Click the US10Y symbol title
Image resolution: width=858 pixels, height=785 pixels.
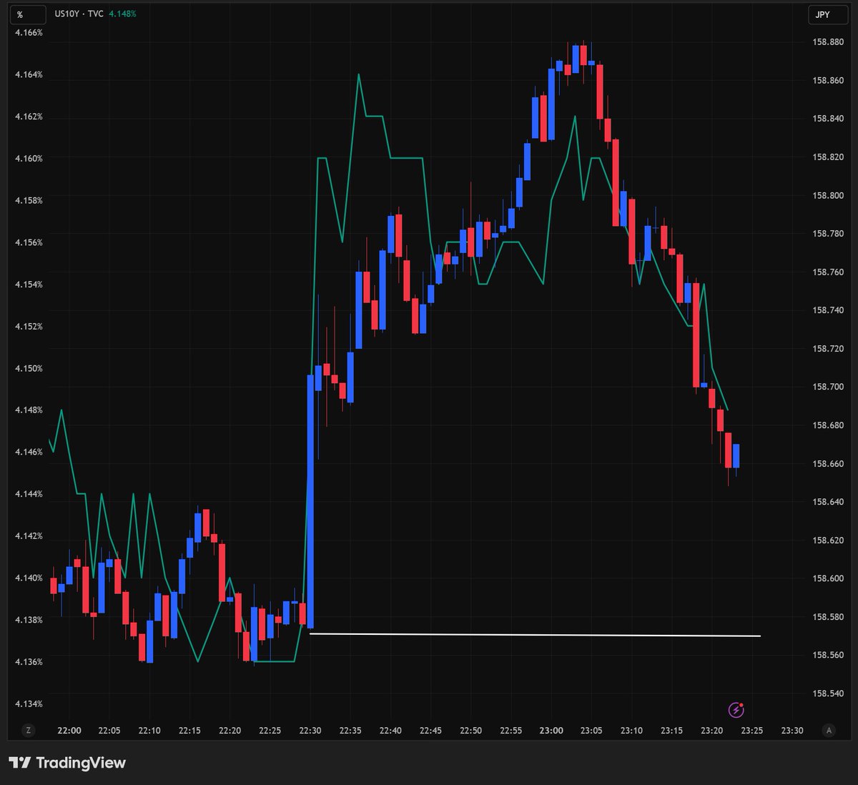(66, 14)
